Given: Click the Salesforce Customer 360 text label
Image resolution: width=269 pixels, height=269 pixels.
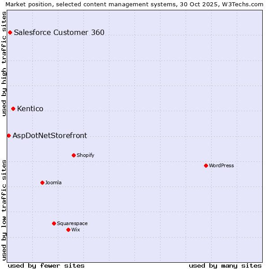Looking at the screenshot, I should tap(59, 32).
